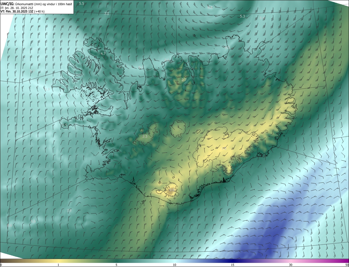349x267 pixels.
Task: Click the 2.7 value in north Iceland
Action: point(184,80)
